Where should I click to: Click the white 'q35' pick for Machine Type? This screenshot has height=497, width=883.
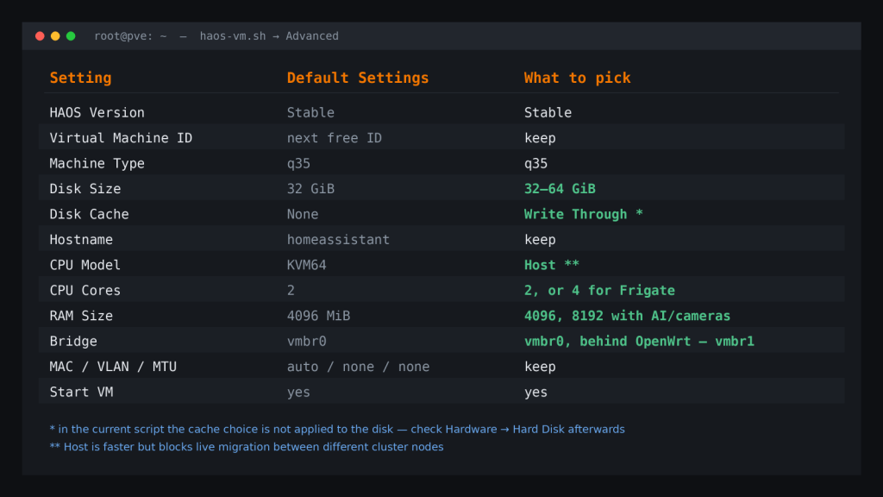tap(535, 163)
